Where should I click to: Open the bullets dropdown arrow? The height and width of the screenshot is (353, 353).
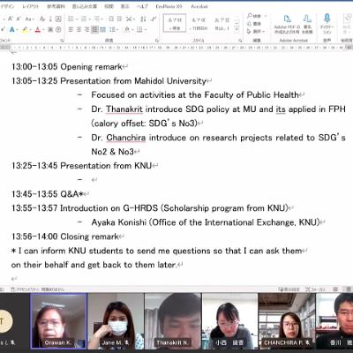pyautogui.click(x=76, y=19)
